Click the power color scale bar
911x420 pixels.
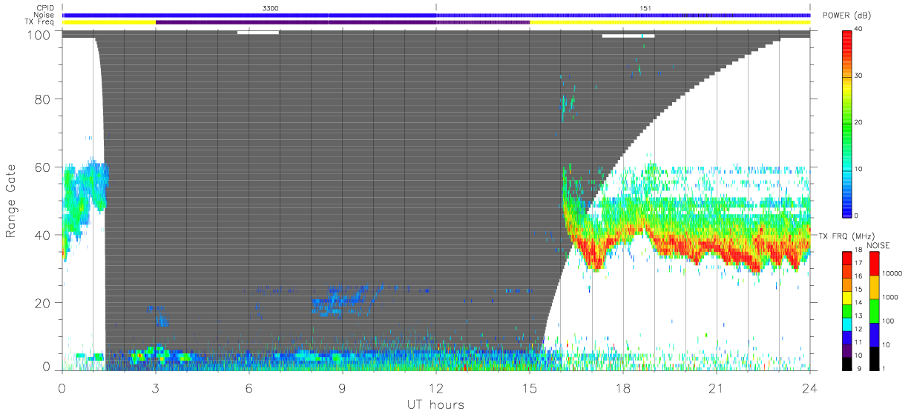click(846, 122)
